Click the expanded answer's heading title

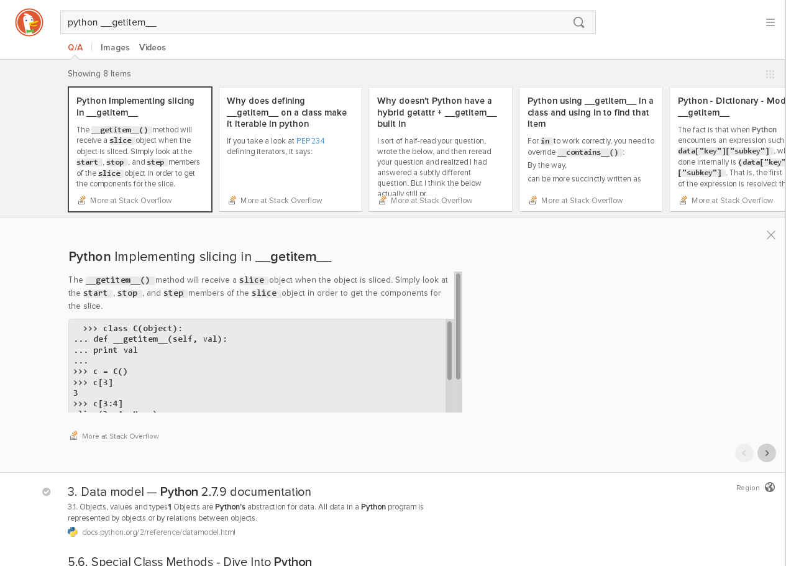[x=200, y=257]
